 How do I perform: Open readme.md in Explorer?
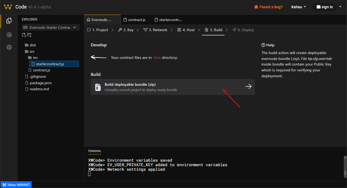coord(37,89)
